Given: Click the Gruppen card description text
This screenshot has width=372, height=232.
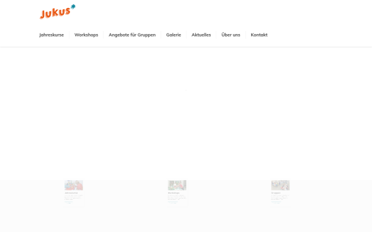Looking at the screenshot, I should (280, 197).
